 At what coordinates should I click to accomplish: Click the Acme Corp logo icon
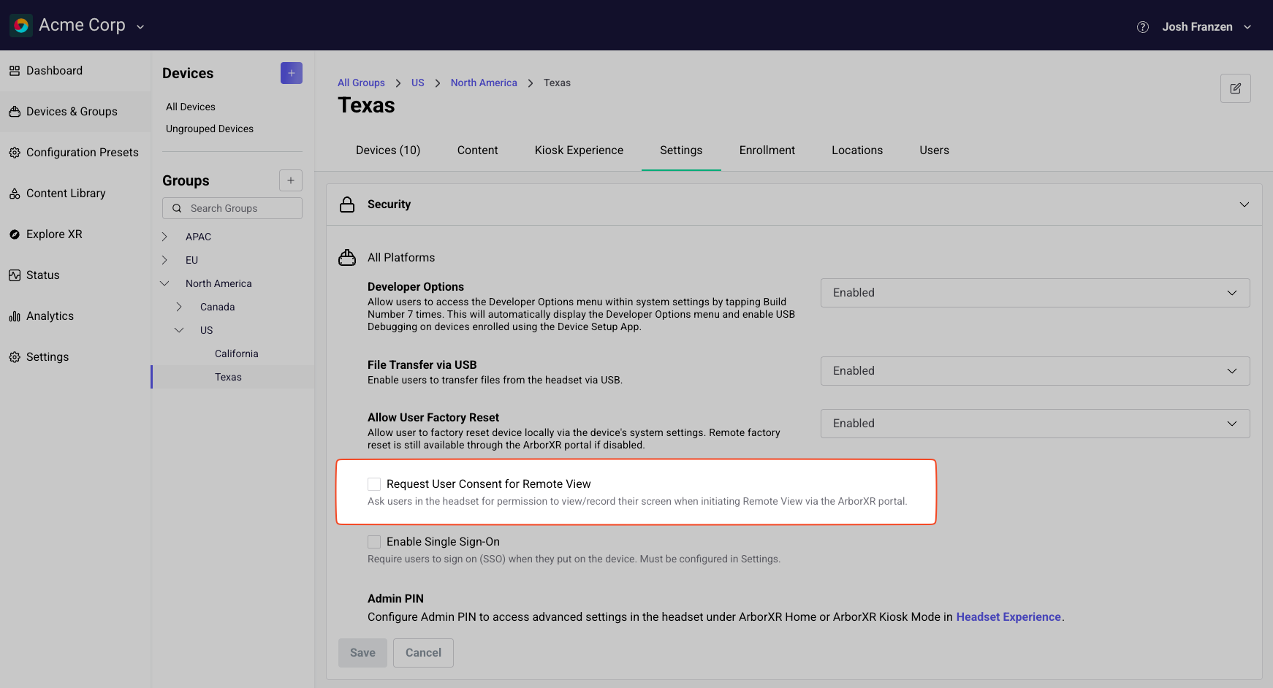pyautogui.click(x=21, y=26)
